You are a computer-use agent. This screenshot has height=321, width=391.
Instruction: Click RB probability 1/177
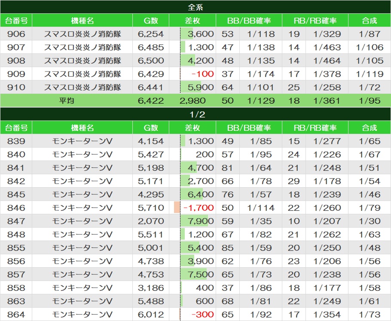327,288
